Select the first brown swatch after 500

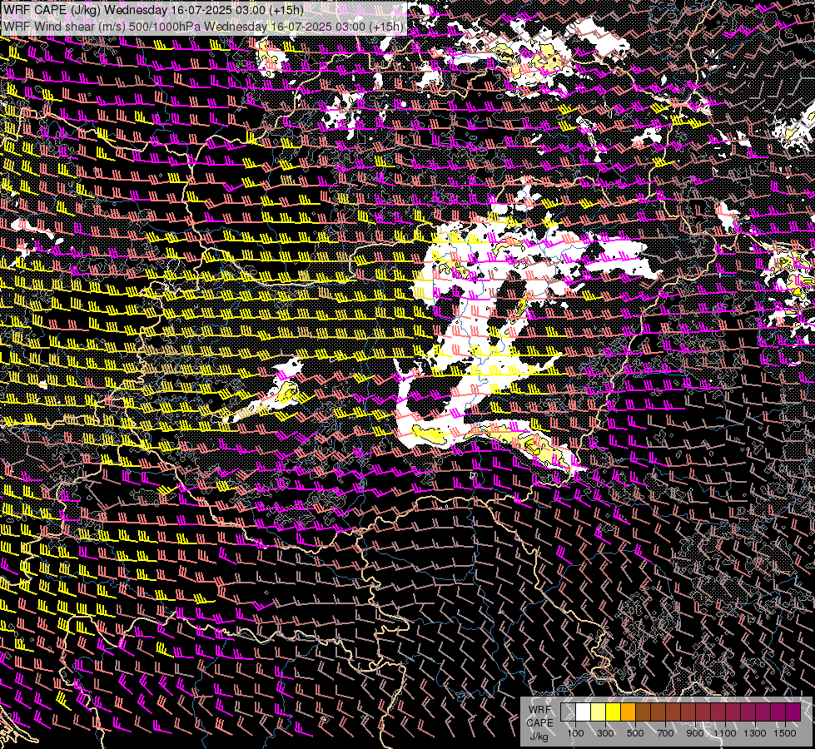tap(644, 712)
